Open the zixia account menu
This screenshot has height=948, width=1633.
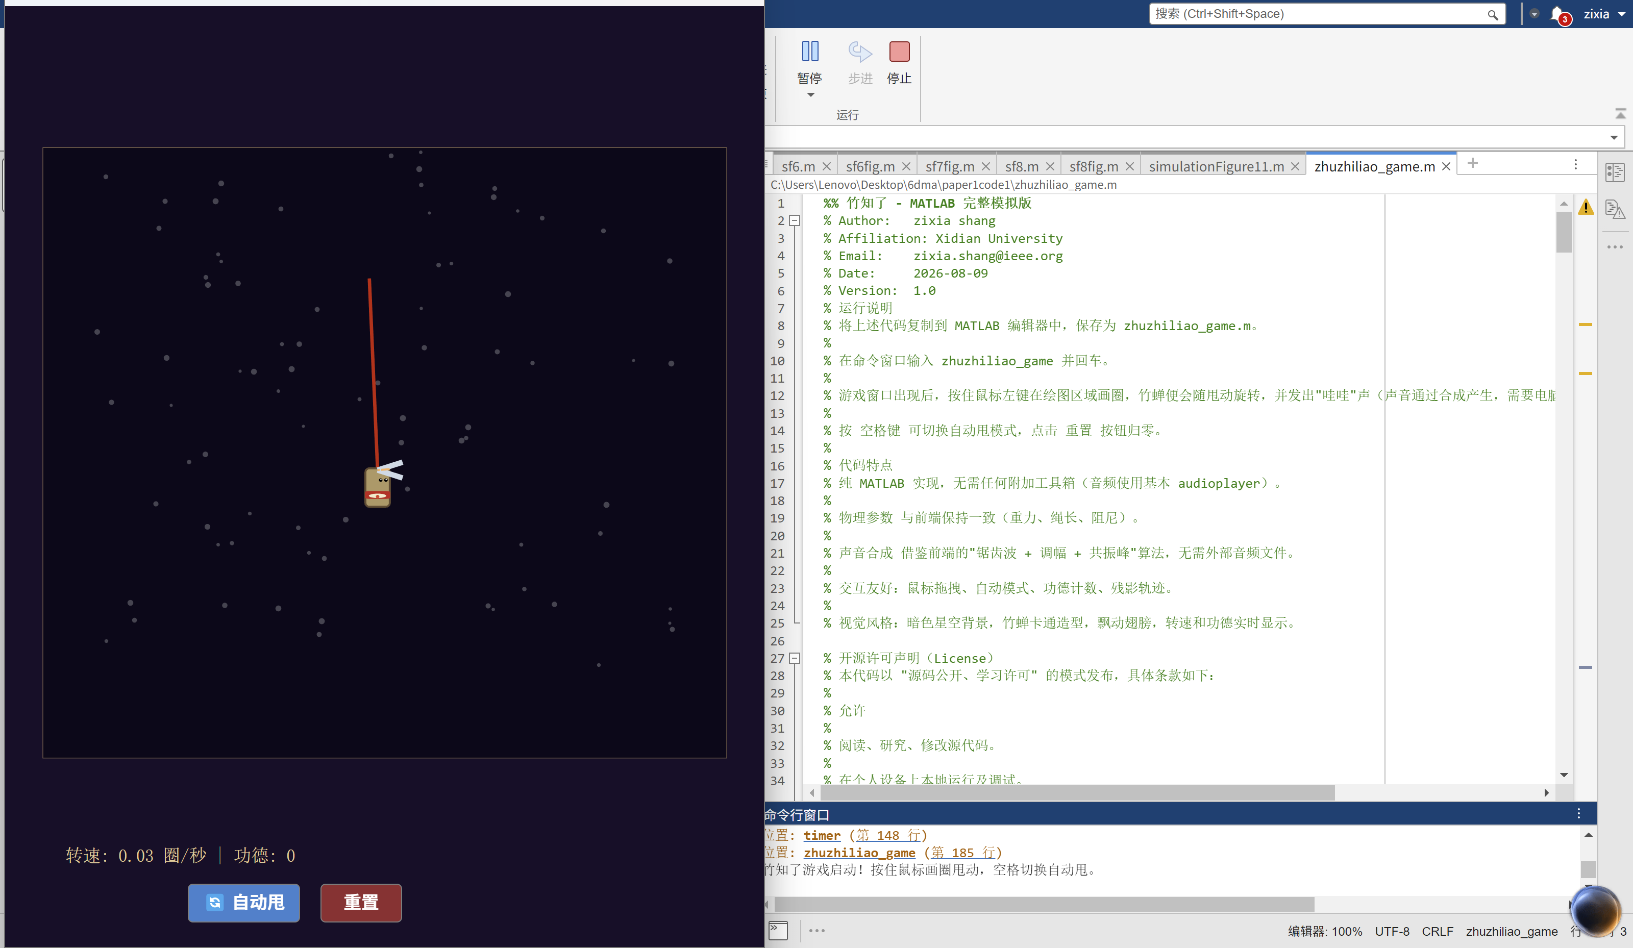(x=1604, y=14)
